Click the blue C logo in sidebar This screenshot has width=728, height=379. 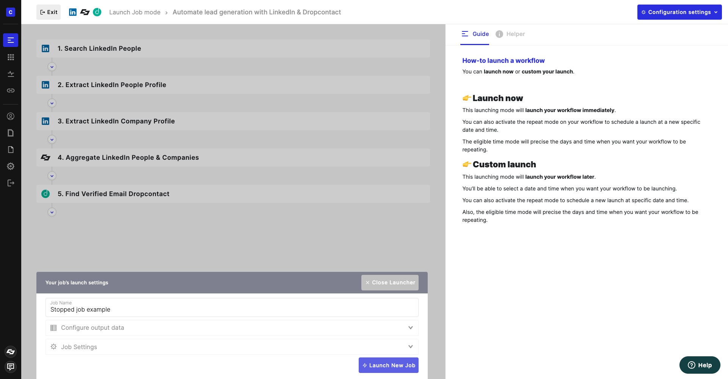point(11,12)
